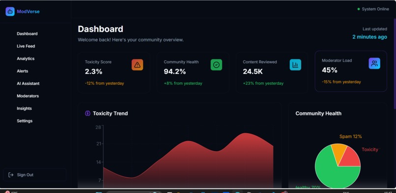Screen dimensions: 396x193
Task: Click the 14 y-axis label
Action: click(98, 162)
